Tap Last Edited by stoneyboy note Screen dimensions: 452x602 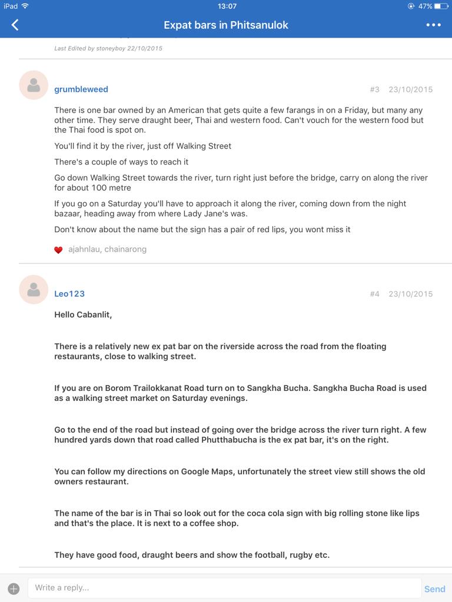(x=108, y=48)
